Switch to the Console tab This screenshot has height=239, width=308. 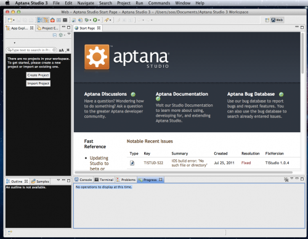coord(83,180)
